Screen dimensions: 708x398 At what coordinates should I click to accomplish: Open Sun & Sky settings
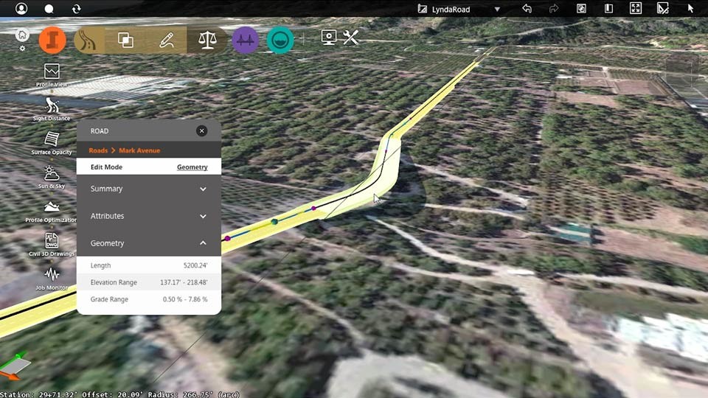click(x=52, y=177)
